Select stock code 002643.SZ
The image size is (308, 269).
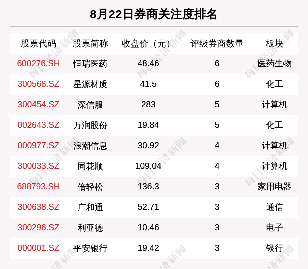tap(38, 125)
